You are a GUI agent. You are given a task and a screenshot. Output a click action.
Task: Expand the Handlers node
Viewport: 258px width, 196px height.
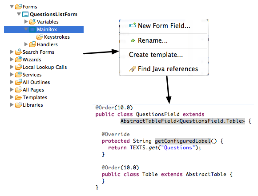tap(26, 44)
